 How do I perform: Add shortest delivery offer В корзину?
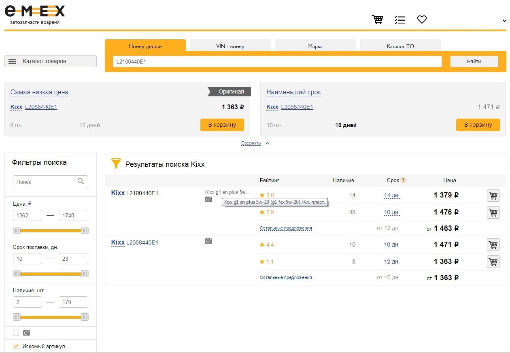[478, 125]
